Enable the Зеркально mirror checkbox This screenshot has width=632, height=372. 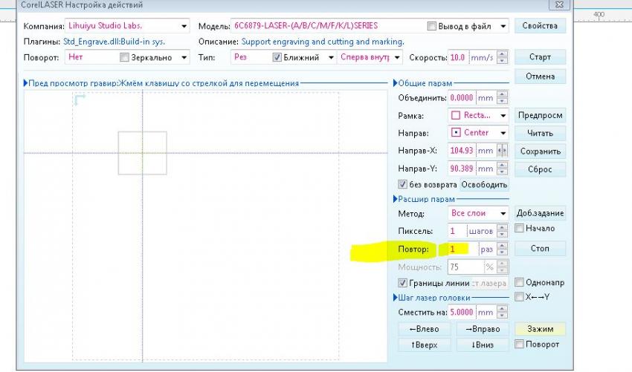(125, 57)
